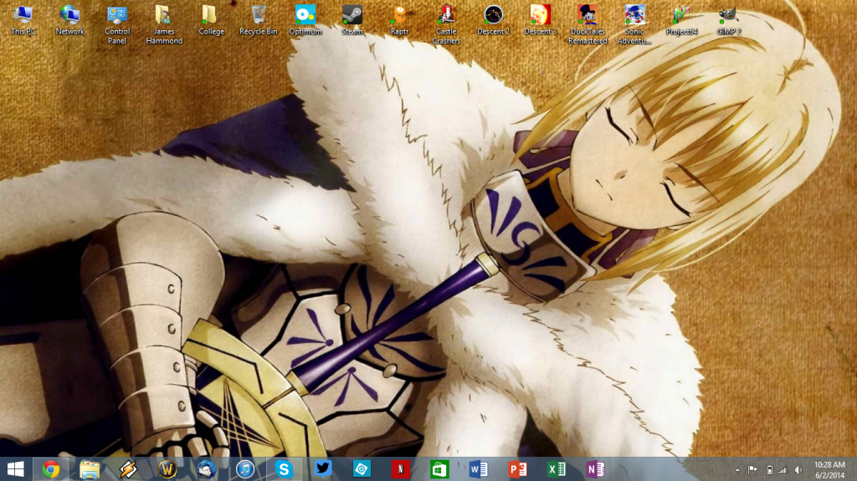Show hidden system tray icons
The height and width of the screenshot is (481, 857).
click(x=737, y=470)
